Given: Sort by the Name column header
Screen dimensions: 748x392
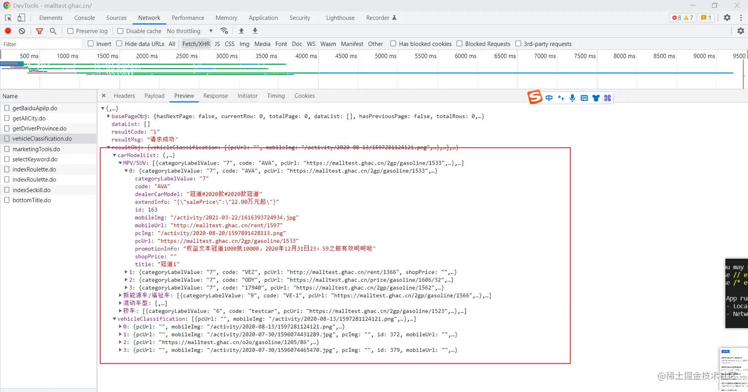Looking at the screenshot, I should 48,96.
